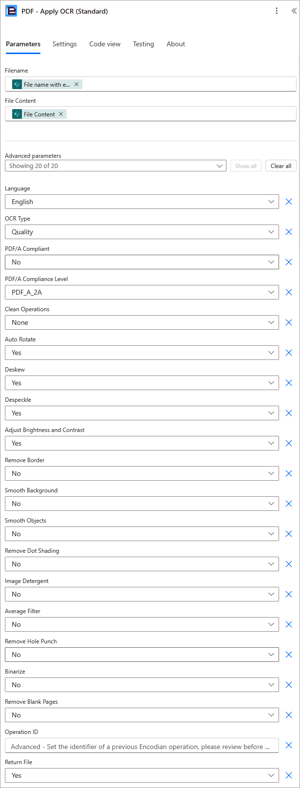This screenshot has height=788, width=300.
Task: Open the Language dropdown showing English
Action: pos(142,202)
